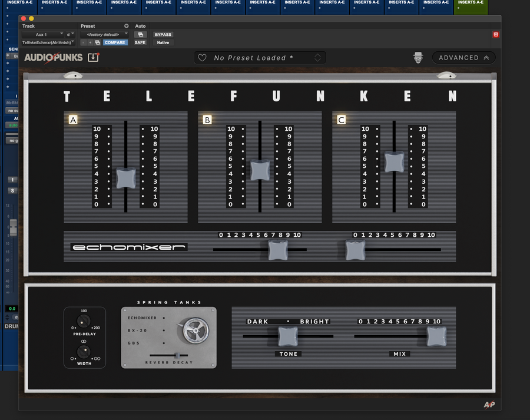Click channel C fader handle
The width and height of the screenshot is (530, 420).
coord(394,162)
